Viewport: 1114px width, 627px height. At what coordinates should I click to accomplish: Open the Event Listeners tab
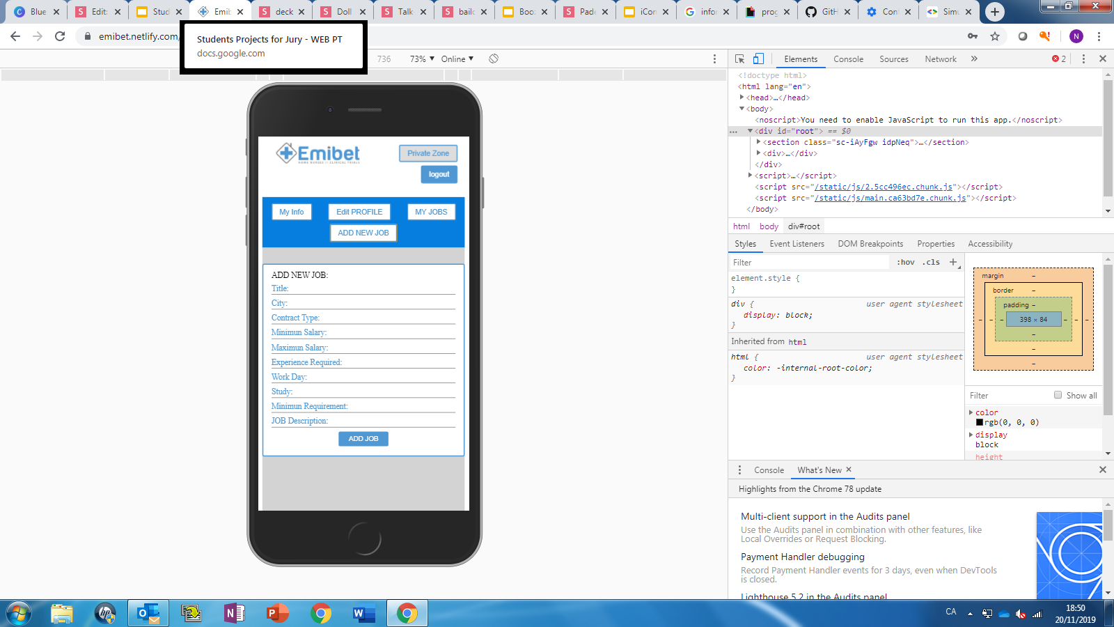pyautogui.click(x=797, y=244)
